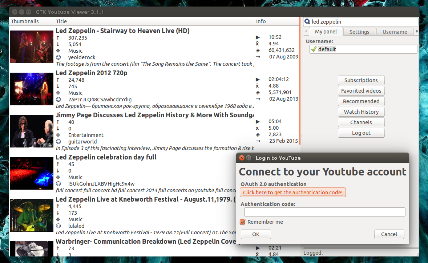Click the author smiley icon beside I5UkGohnJLXBVHIgHc9x4w
This screenshot has width=428, height=263.
(x=58, y=184)
